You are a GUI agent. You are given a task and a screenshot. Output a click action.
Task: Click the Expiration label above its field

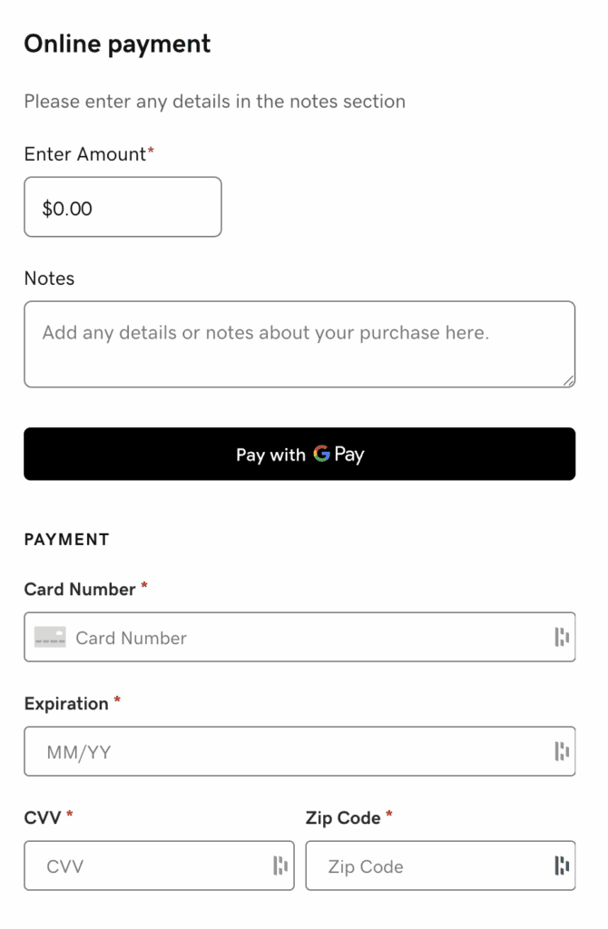[x=67, y=704]
